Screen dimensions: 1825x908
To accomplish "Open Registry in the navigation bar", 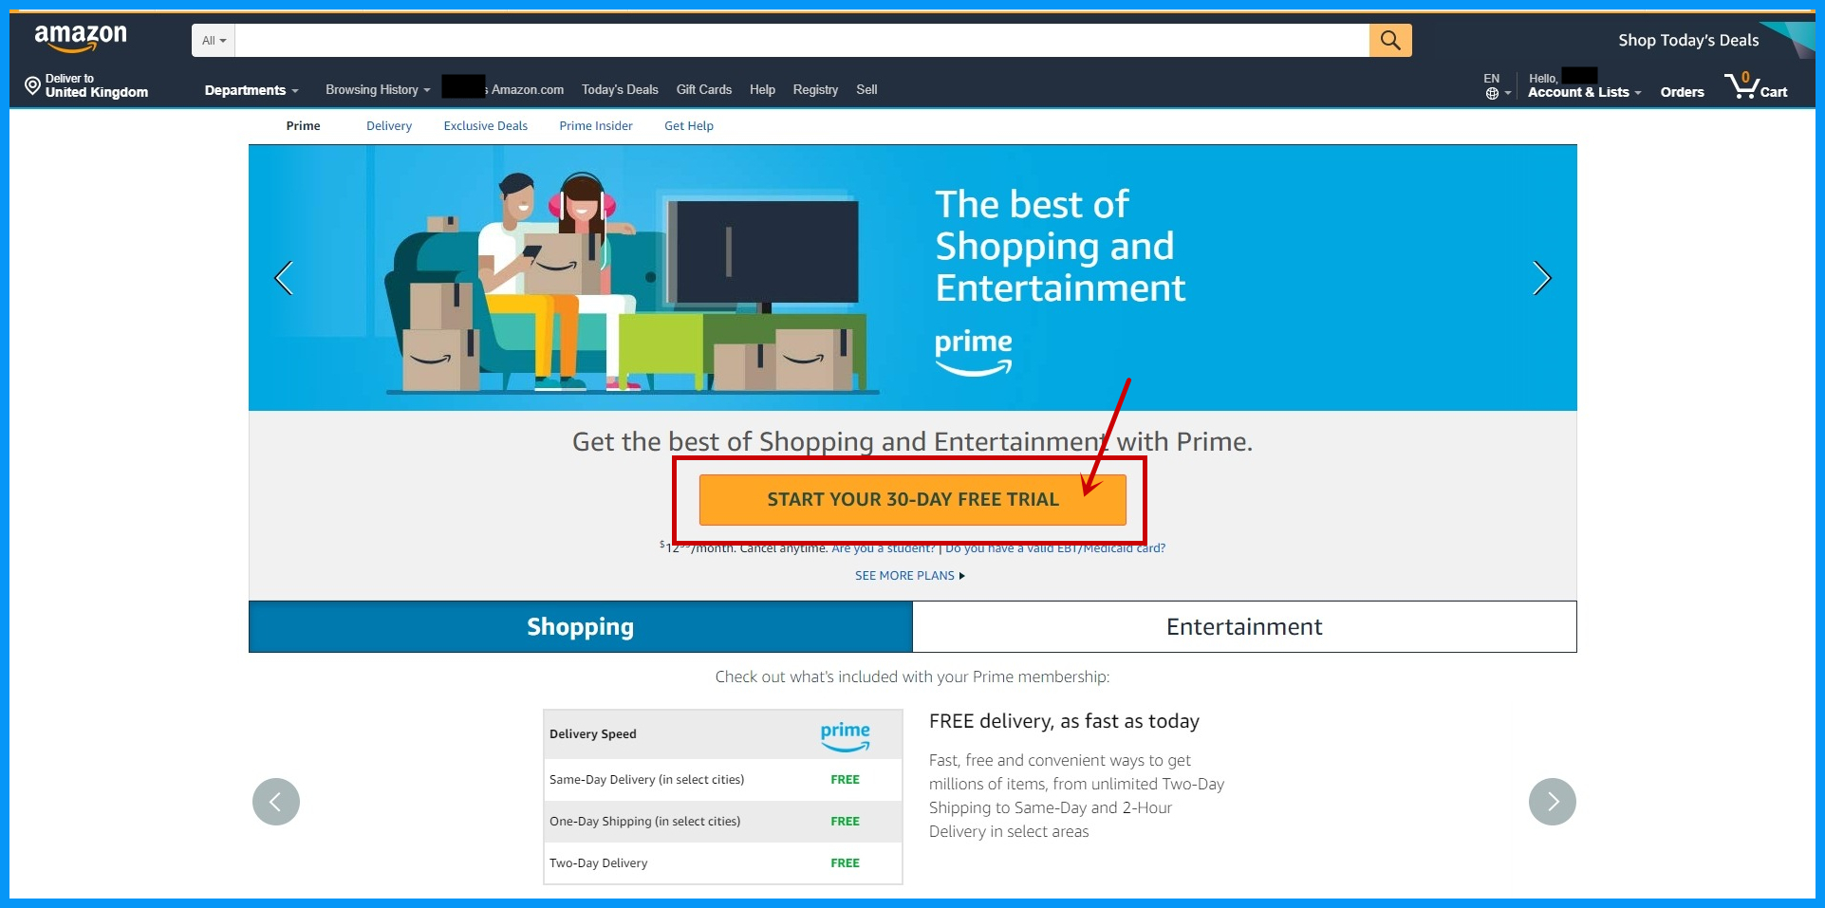I will (815, 89).
